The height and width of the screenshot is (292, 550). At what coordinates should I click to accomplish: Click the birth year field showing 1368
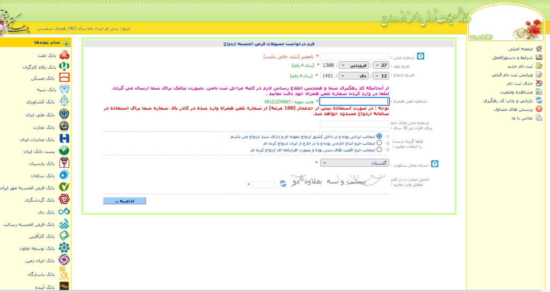[328, 66]
